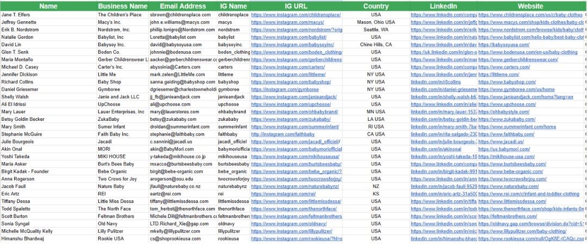Open the faithbaby Instagram link
Screen dimensions: 587x246
283,134
